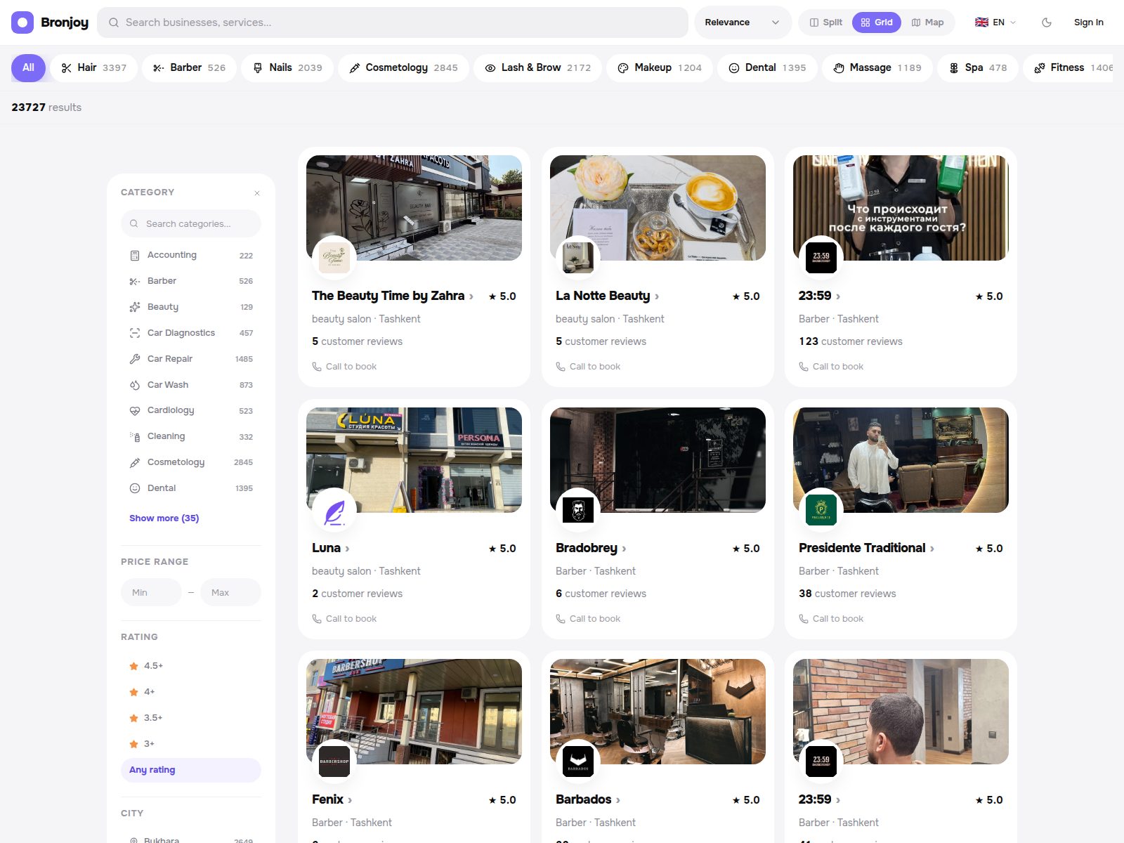The image size is (1124, 843).
Task: Click the Search businesses, services field
Action: (393, 22)
